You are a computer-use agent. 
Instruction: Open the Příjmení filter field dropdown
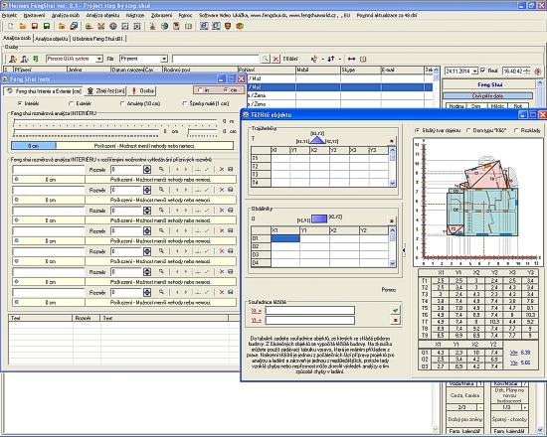click(x=164, y=59)
